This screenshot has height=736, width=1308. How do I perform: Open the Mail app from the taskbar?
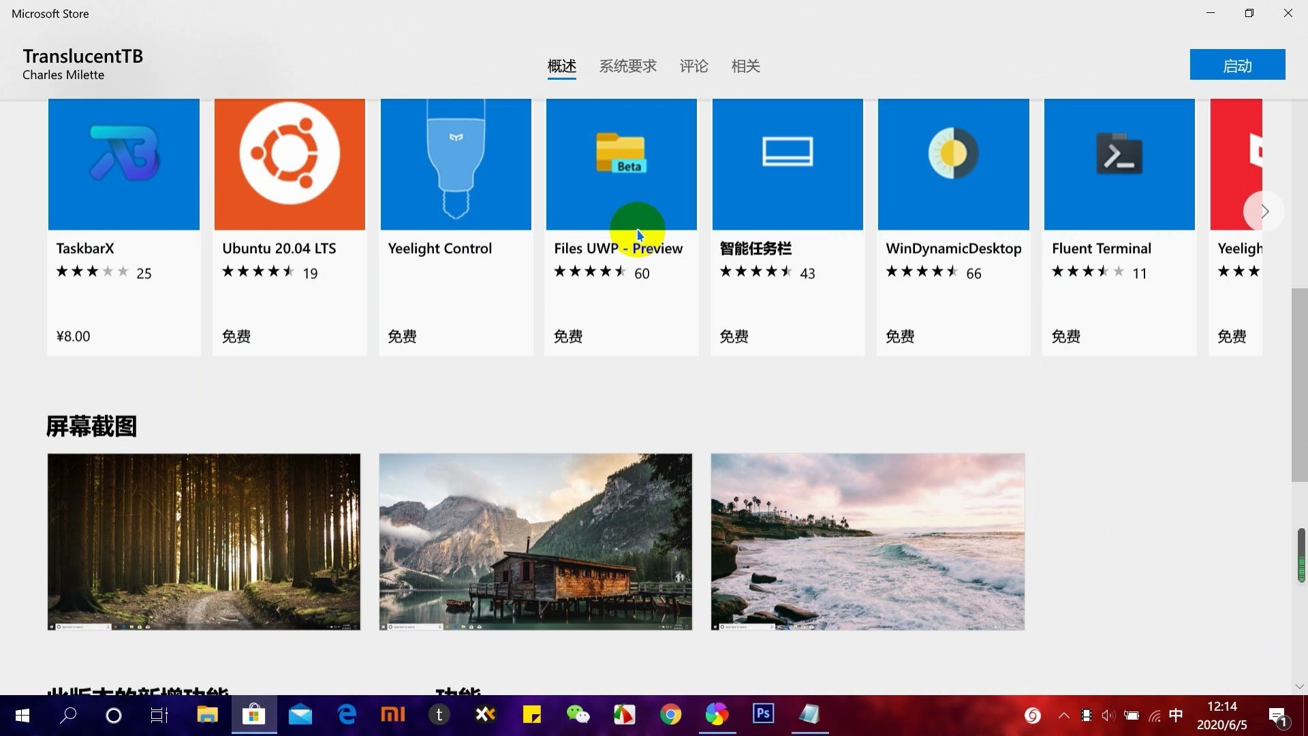[x=300, y=715]
